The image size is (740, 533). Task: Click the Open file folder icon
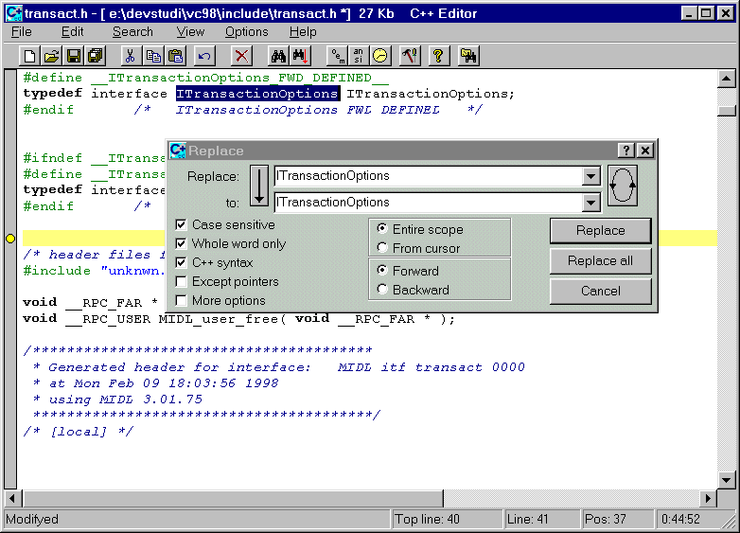(51, 56)
